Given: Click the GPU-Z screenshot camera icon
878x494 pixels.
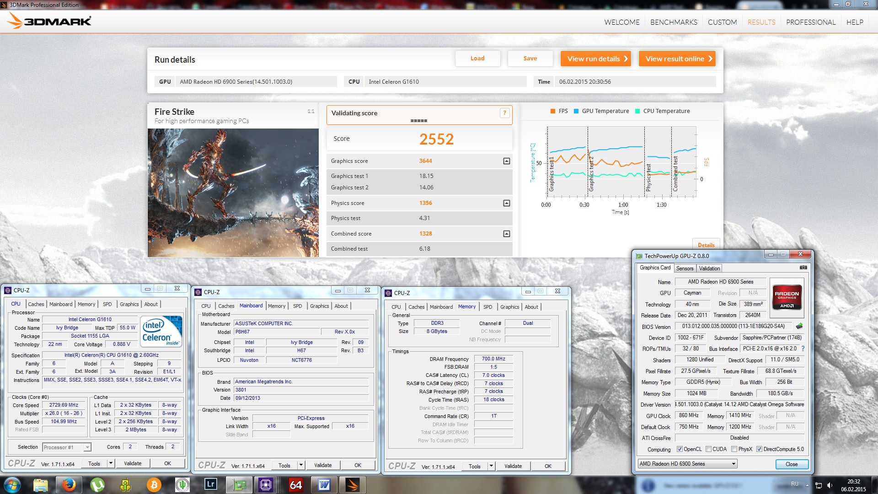Looking at the screenshot, I should 803,268.
